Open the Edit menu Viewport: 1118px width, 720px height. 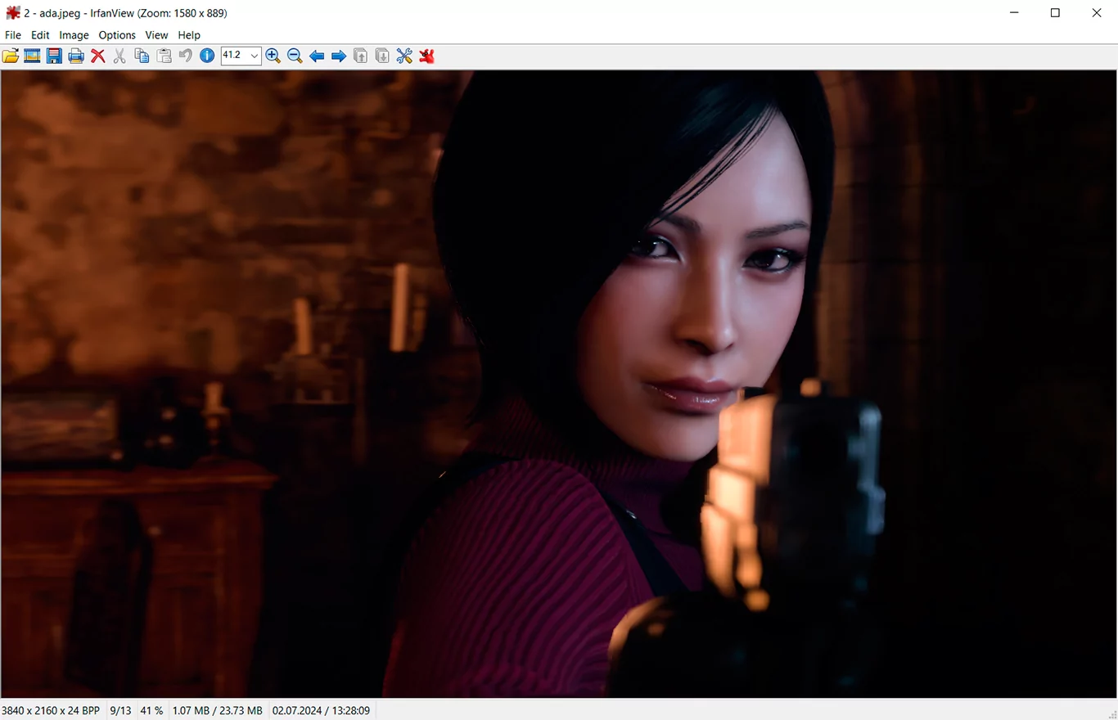click(40, 35)
